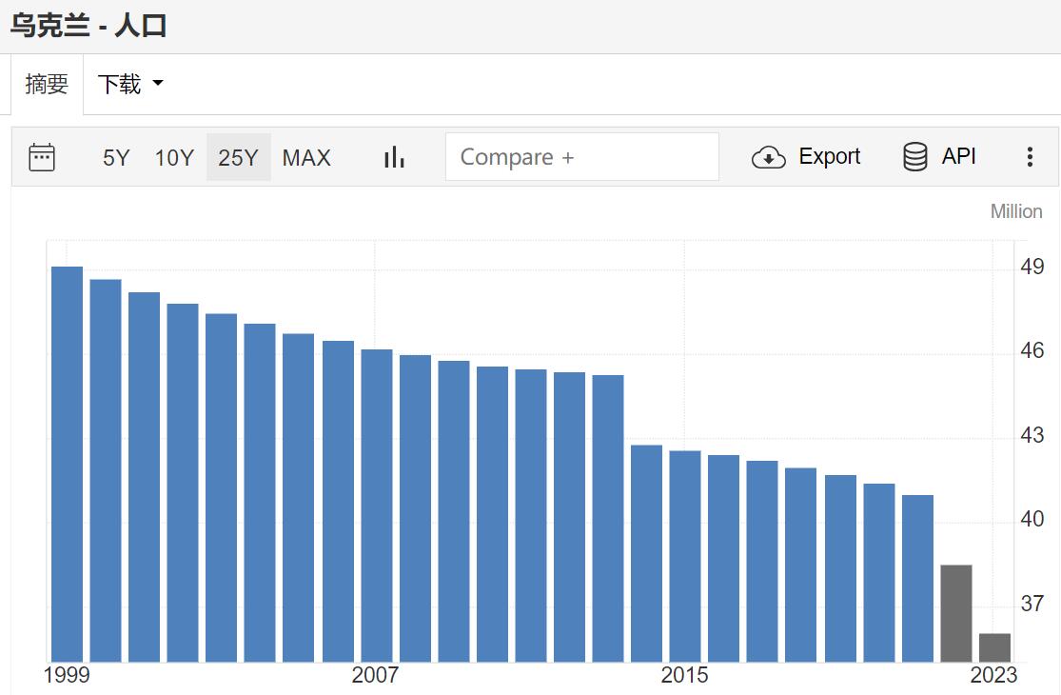Select the 25Y time range
The width and height of the screenshot is (1061, 695).
point(238,158)
